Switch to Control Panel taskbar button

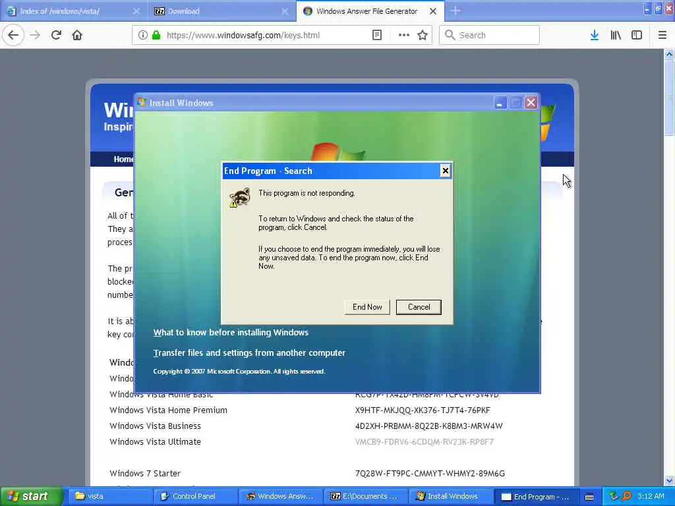click(x=194, y=496)
